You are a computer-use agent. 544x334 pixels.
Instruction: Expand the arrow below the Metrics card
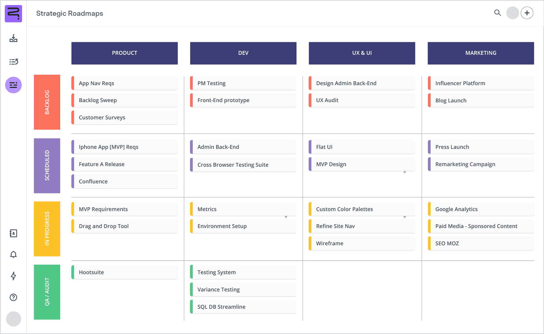286,217
